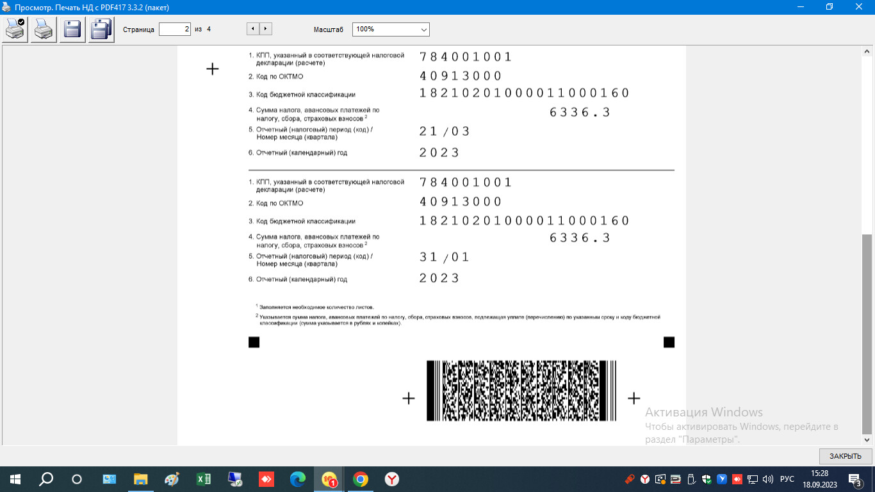Click the first sum value 6336.3
875x492 pixels.
[x=580, y=113]
